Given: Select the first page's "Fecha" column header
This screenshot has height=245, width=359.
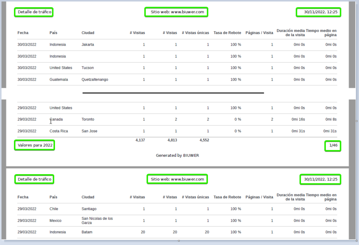Looking at the screenshot, I should [23, 33].
